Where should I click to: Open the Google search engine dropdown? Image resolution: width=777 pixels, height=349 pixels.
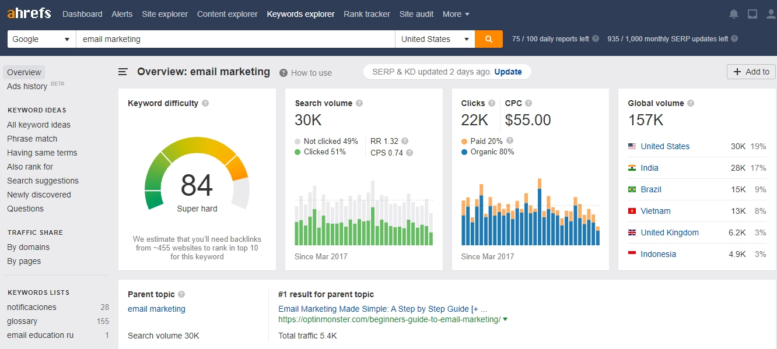[41, 39]
